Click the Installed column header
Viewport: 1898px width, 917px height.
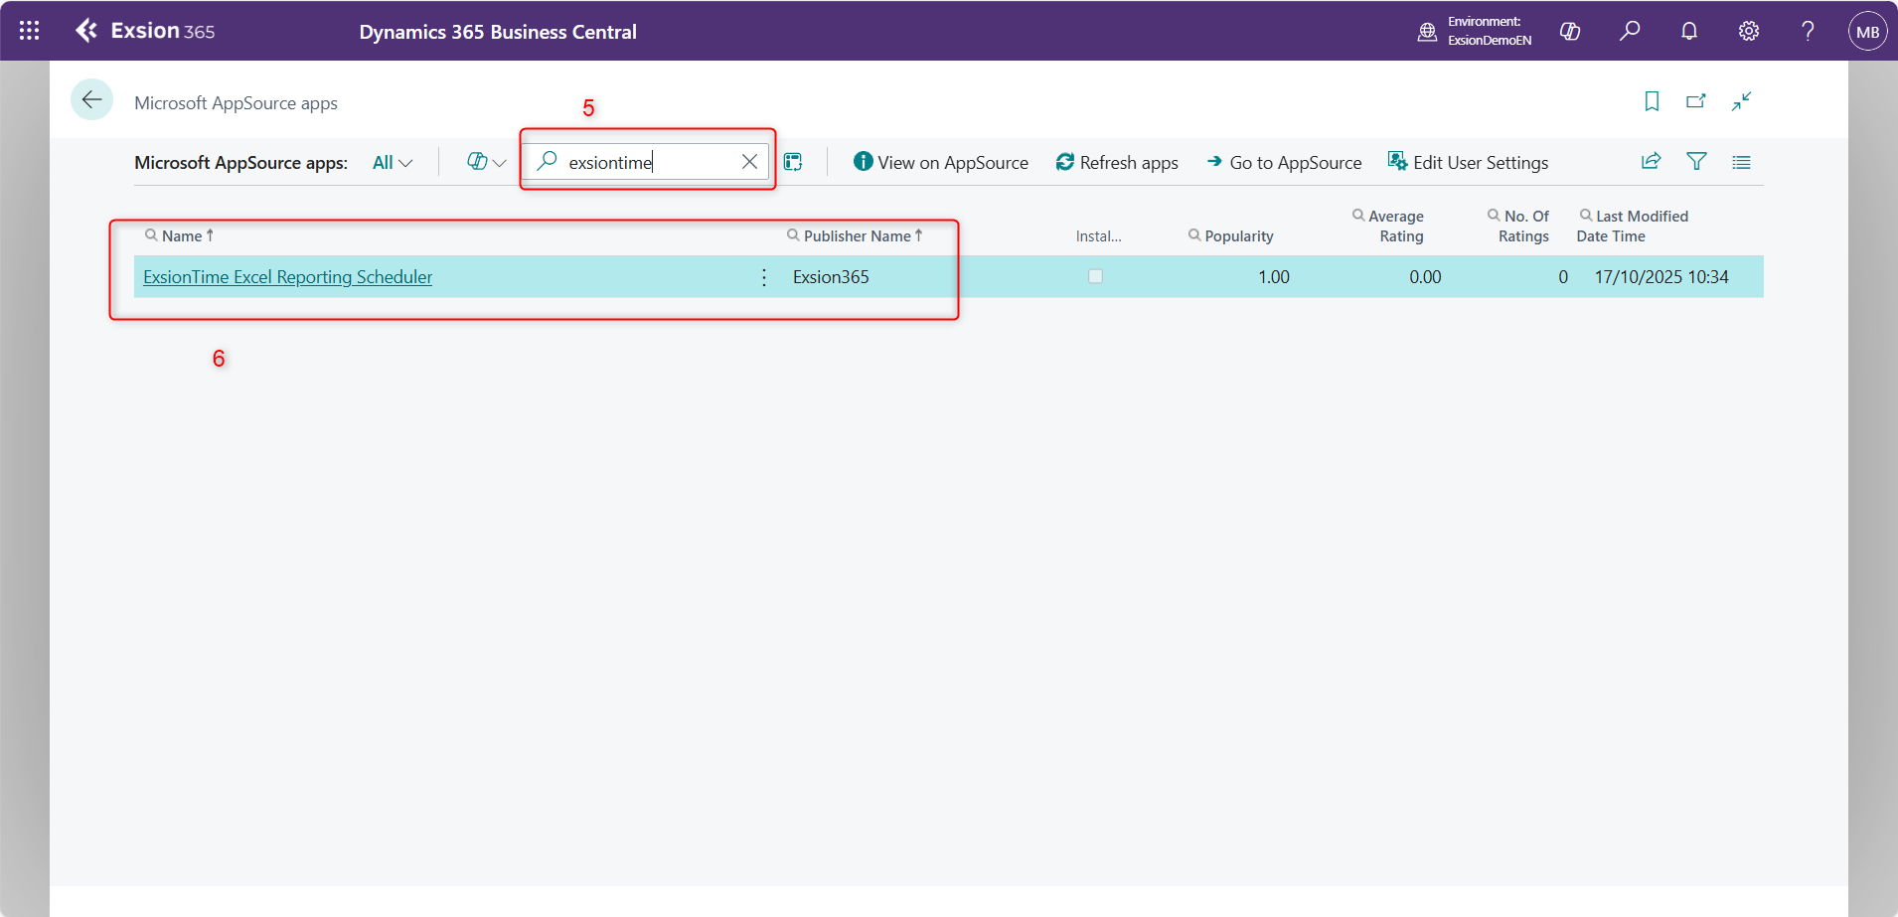point(1098,236)
